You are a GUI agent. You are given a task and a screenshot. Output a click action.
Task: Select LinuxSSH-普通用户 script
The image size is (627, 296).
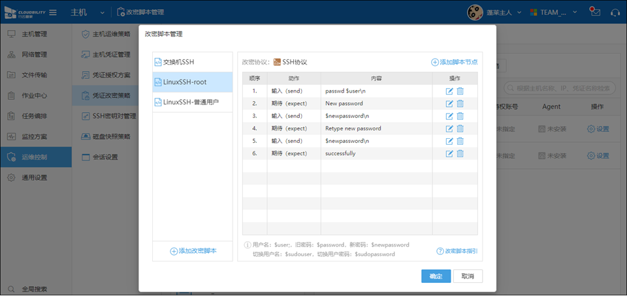tap(191, 102)
